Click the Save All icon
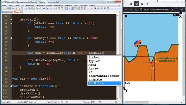This screenshot has height=105, width=186. (x=13, y=8)
